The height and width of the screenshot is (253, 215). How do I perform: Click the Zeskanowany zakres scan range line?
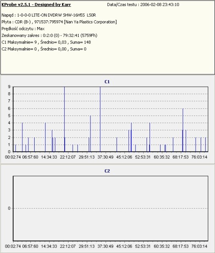click(x=49, y=36)
